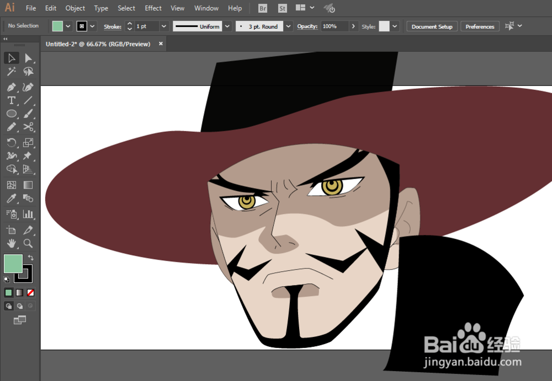Open fill color dropdown in control bar
552x381 pixels.
click(x=68, y=26)
